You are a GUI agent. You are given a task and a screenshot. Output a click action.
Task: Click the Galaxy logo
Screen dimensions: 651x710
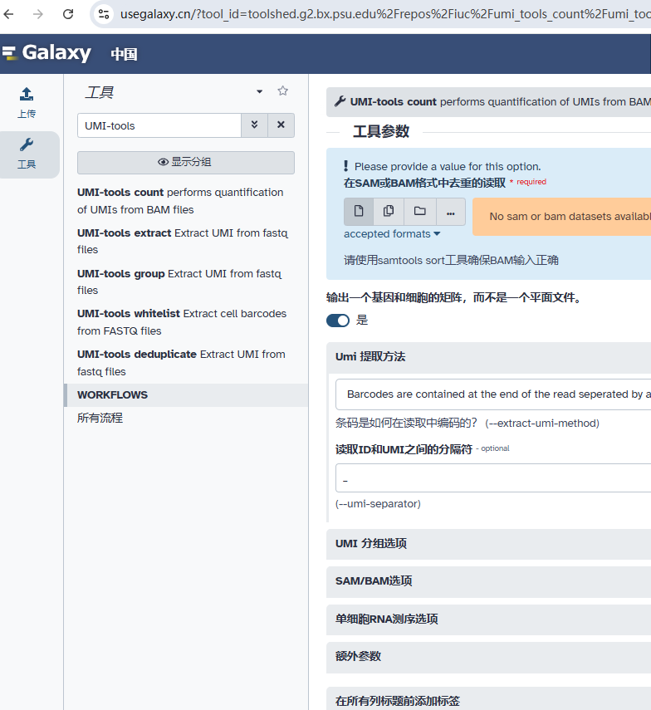tap(46, 53)
